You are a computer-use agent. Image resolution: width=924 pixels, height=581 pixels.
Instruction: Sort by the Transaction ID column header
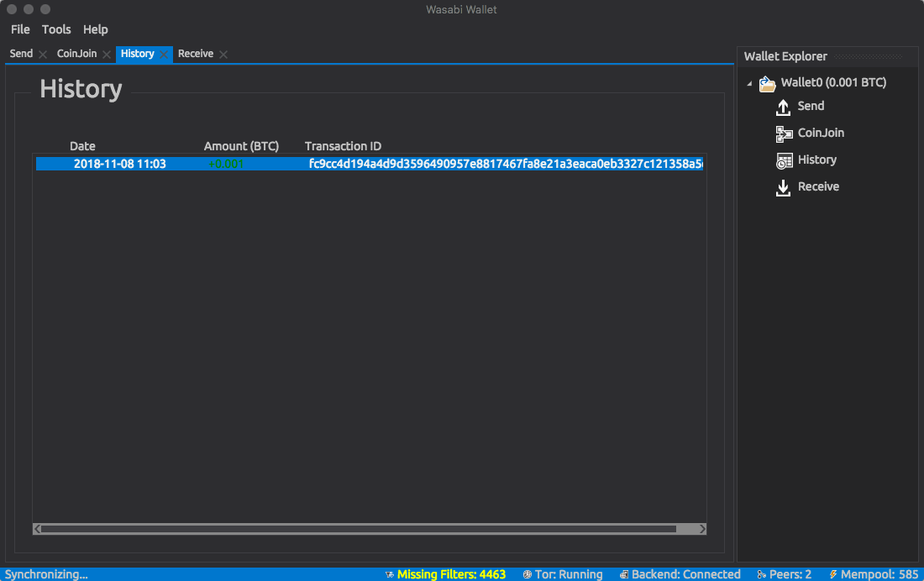343,146
